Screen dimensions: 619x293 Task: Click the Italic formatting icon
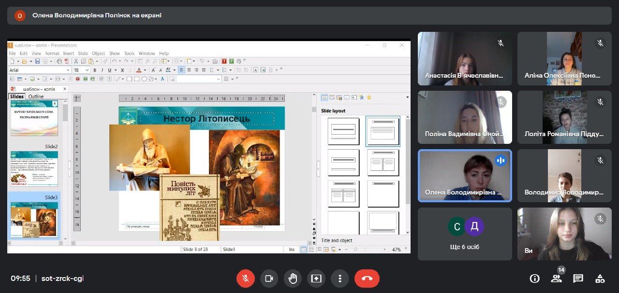pos(102,70)
